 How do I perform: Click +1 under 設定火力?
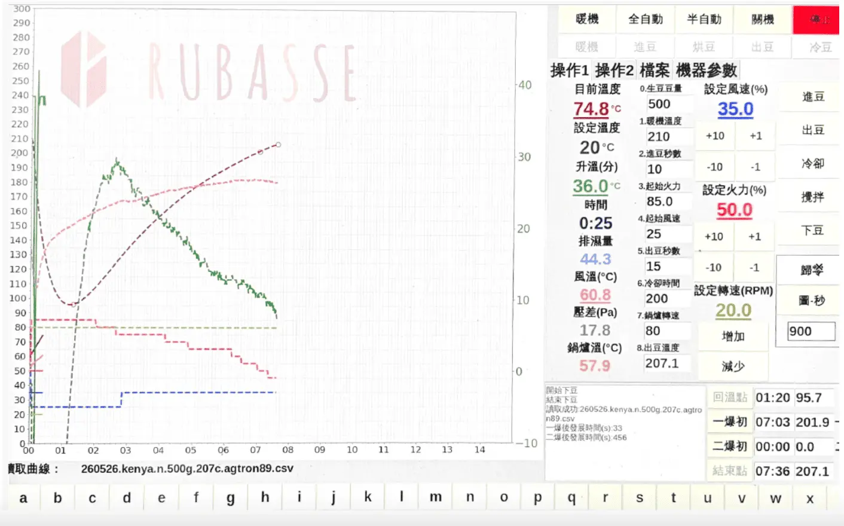point(755,236)
